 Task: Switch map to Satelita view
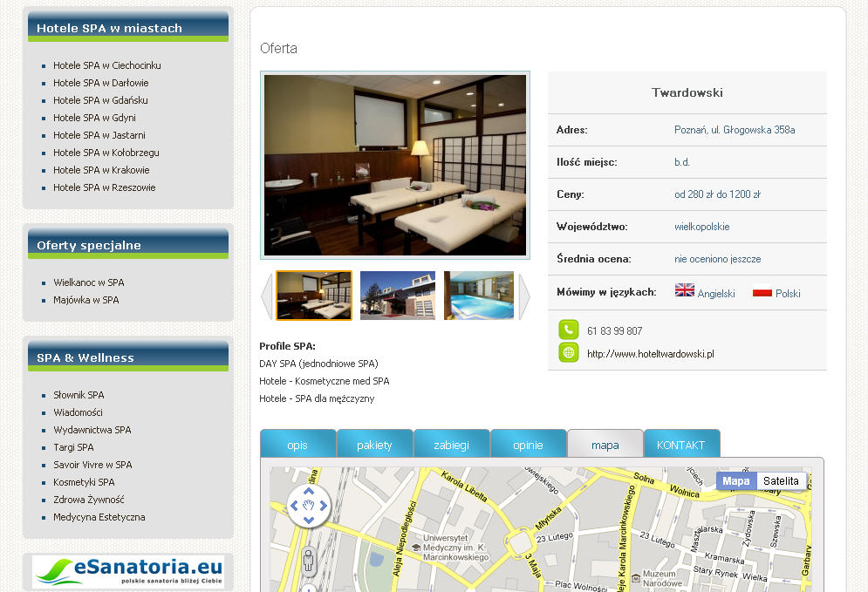coord(781,480)
